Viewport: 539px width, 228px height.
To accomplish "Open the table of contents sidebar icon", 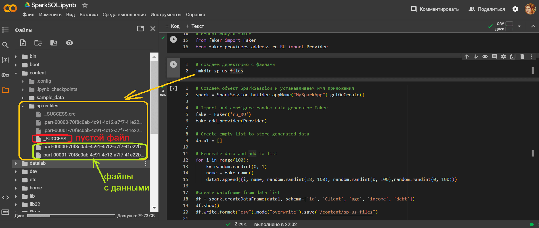I will click(5, 30).
